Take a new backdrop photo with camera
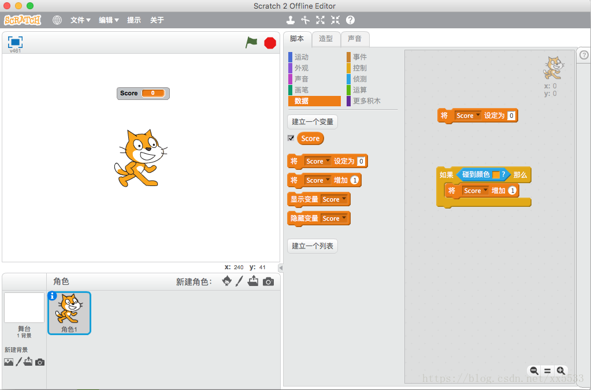 [40, 362]
